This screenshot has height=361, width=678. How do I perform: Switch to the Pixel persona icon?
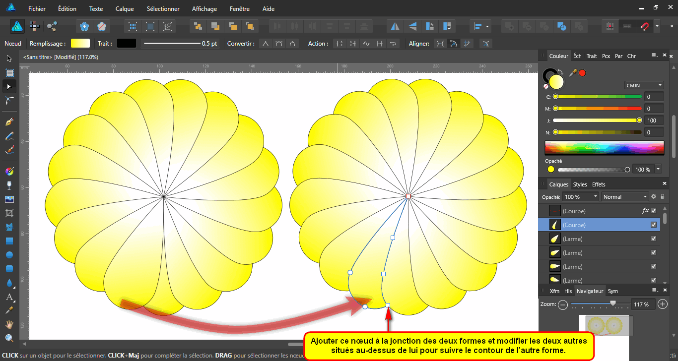(x=35, y=26)
